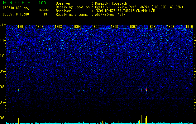The width and height of the screenshot is (196, 124).
Task: Click the strongest echo after 1607
Action: [141, 90]
